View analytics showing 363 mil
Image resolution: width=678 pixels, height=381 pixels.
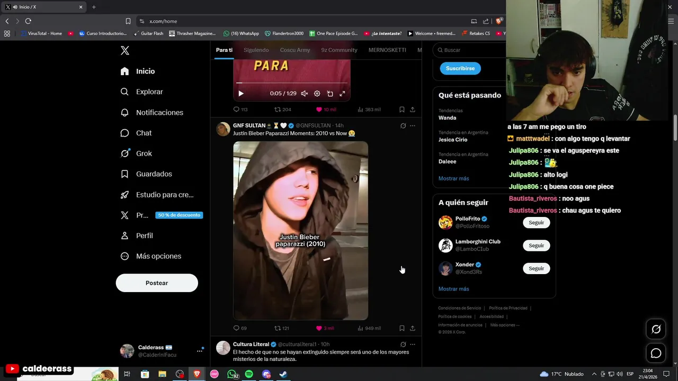click(x=369, y=110)
